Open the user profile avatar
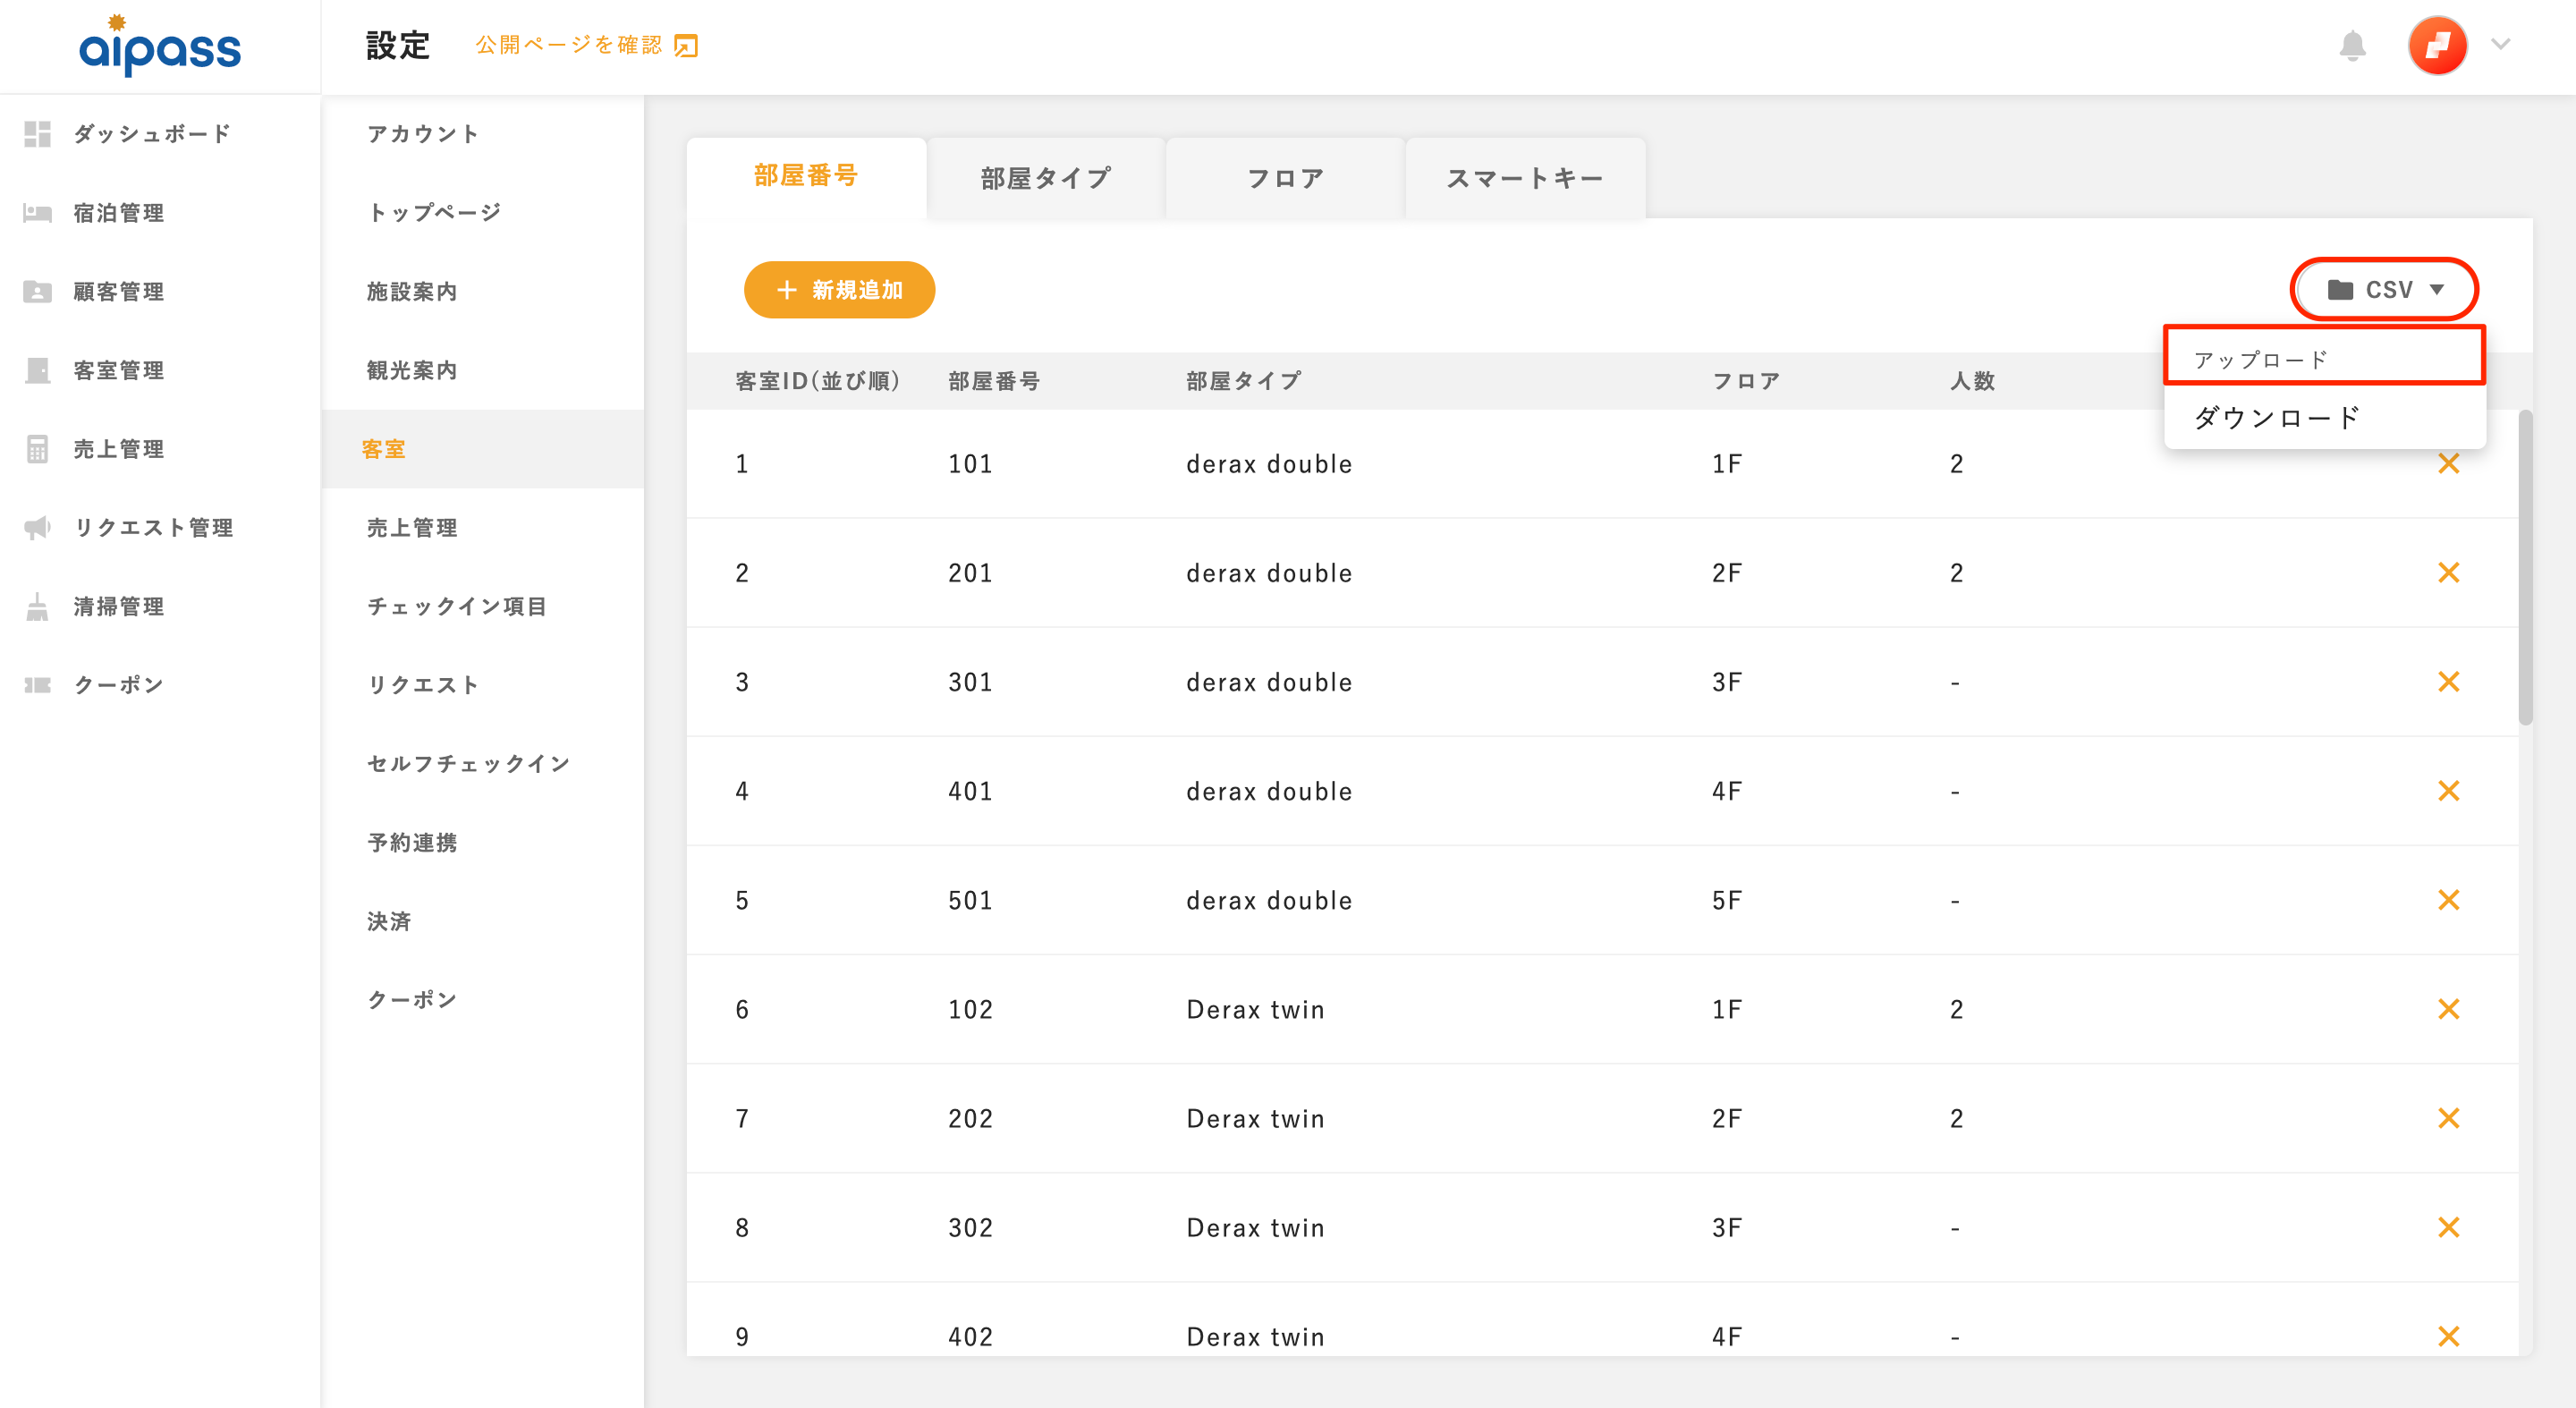 tap(2438, 45)
